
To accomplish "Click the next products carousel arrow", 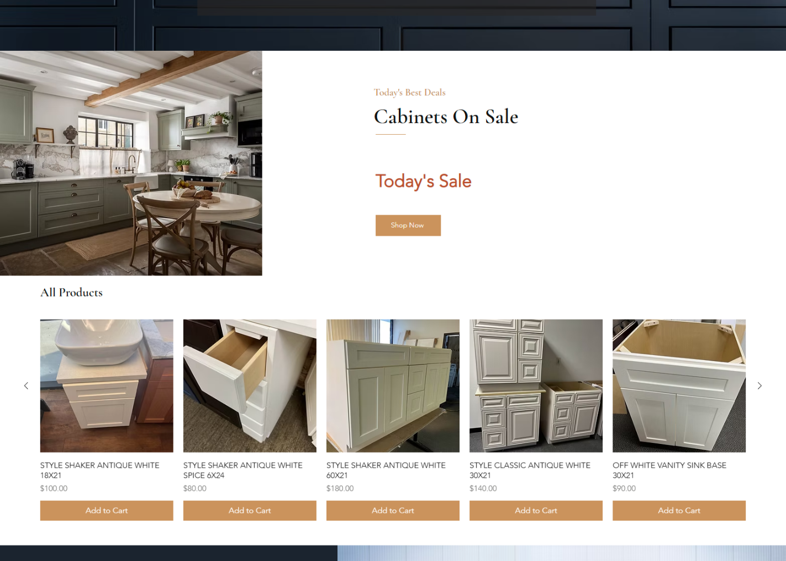I will click(x=759, y=386).
